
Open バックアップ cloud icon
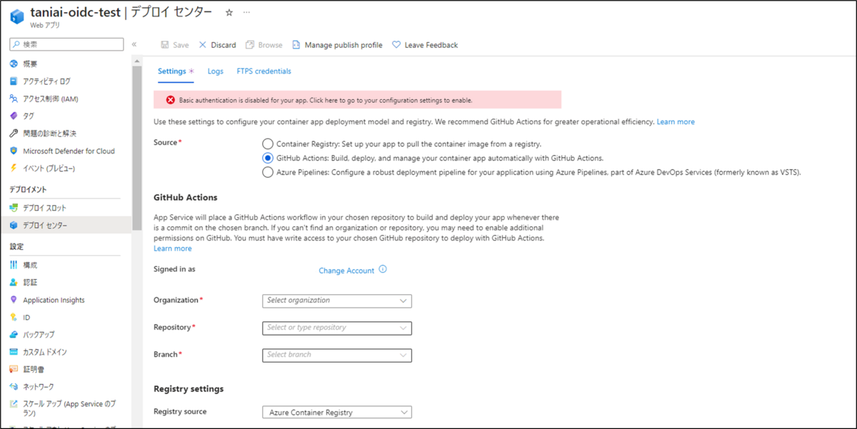(x=14, y=334)
